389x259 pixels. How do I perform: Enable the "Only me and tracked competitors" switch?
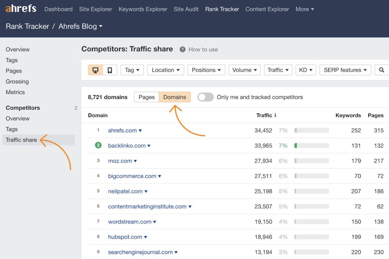[205, 97]
